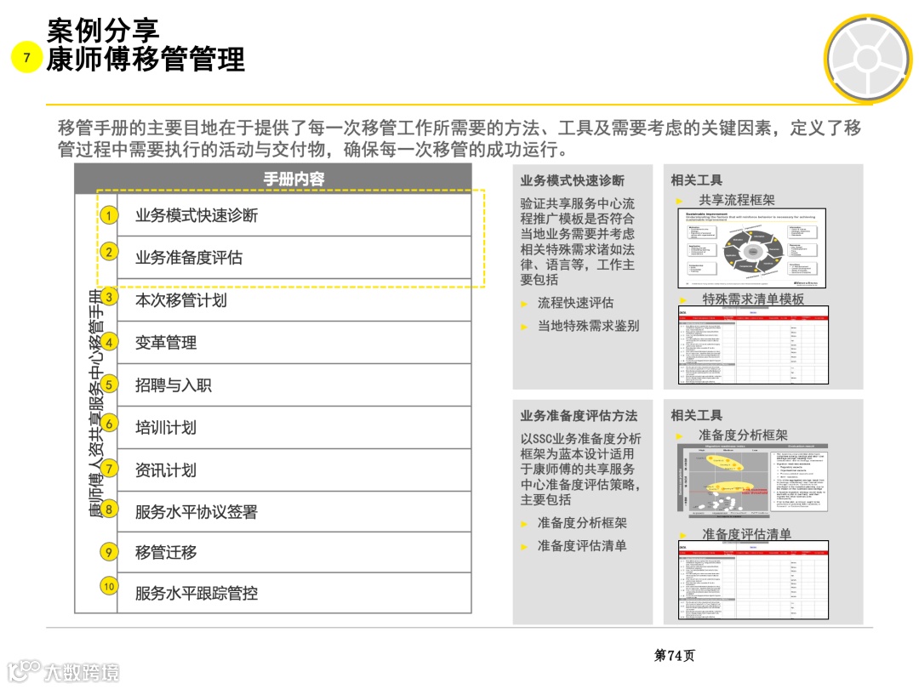Click the arrow bullet before 当地特殊需求鉴别

tap(524, 327)
